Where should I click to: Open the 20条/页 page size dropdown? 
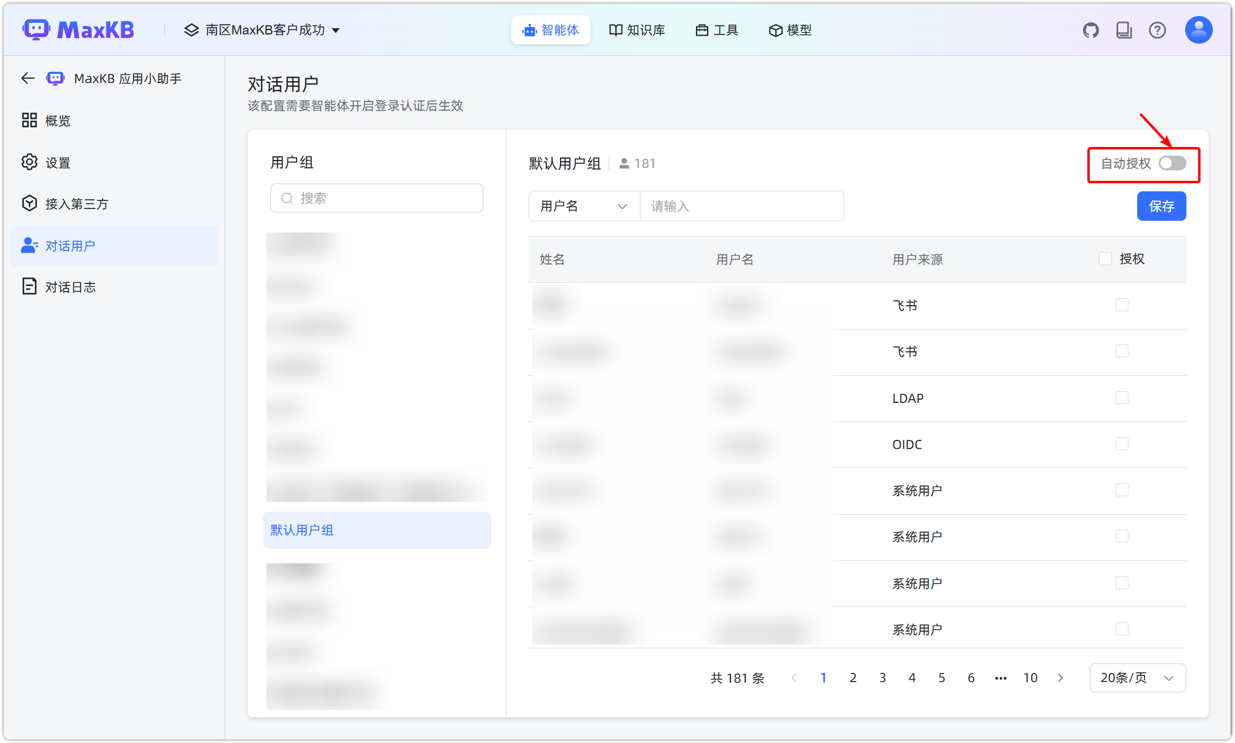click(1137, 677)
